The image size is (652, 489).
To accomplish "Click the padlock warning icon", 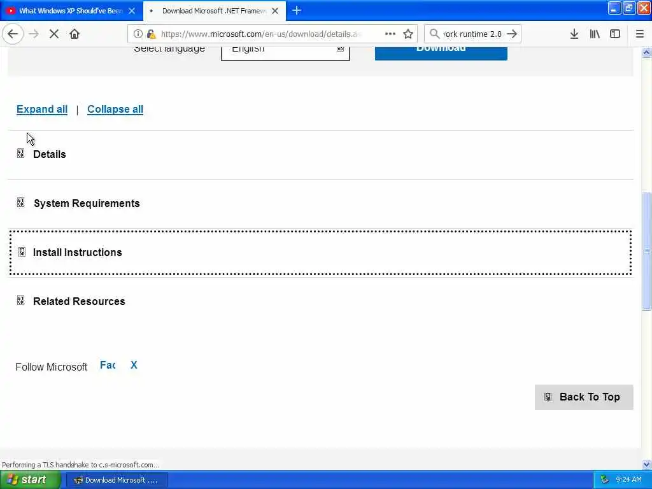I will pos(151,34).
